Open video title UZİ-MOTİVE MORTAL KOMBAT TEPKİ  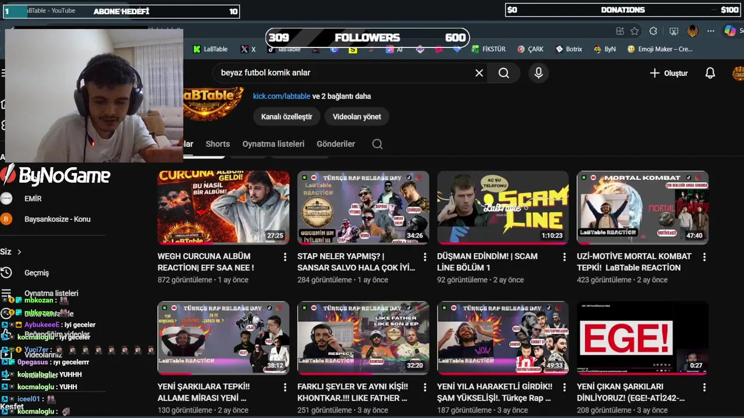pyautogui.click(x=634, y=262)
